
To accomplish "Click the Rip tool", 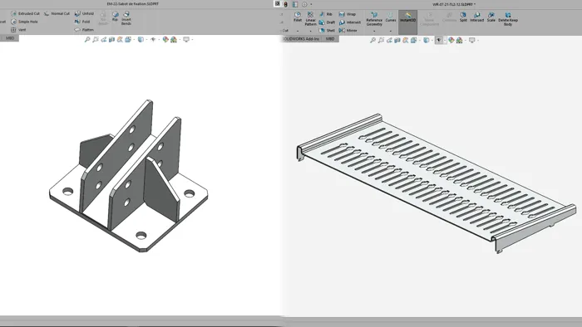I will point(115,16).
